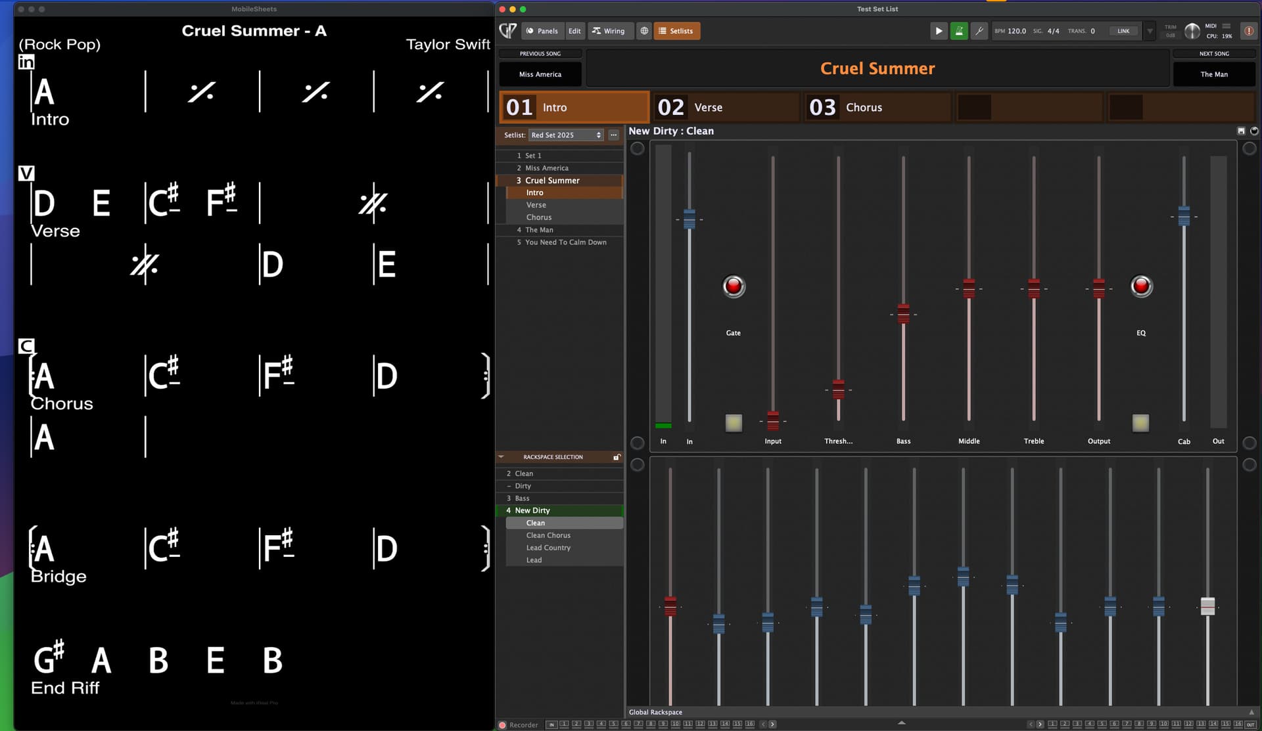Click the red panic alert icon
Screen dimensions: 1262x731
click(1248, 31)
